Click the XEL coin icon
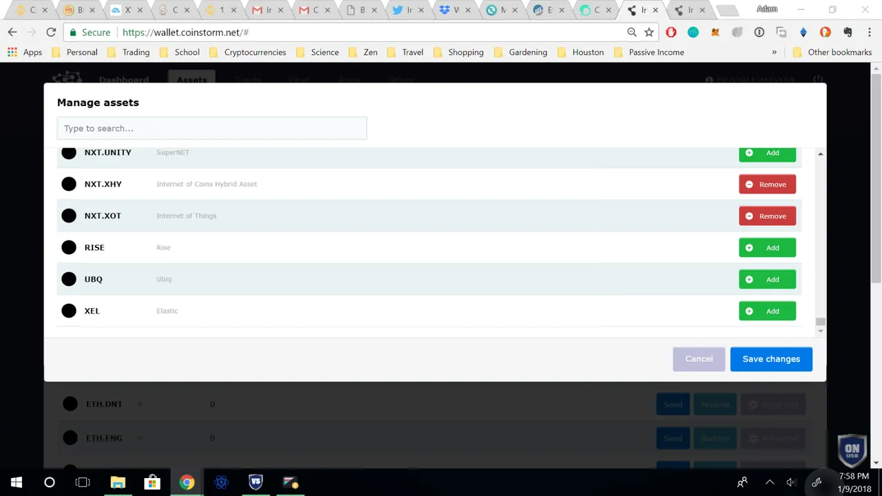 69,311
